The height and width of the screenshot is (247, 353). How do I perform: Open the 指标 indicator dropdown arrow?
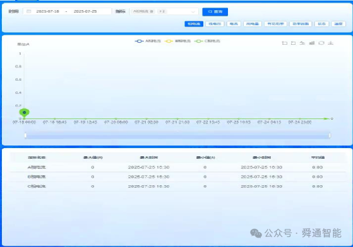click(193, 11)
